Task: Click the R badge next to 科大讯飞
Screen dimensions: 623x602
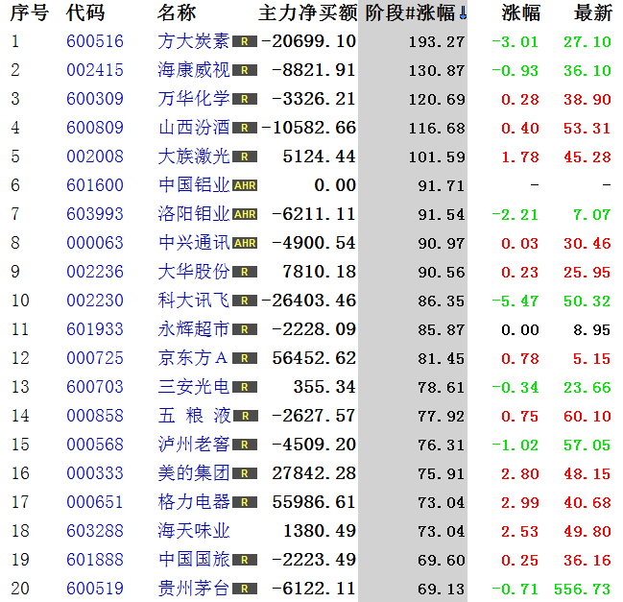Action: (x=245, y=301)
